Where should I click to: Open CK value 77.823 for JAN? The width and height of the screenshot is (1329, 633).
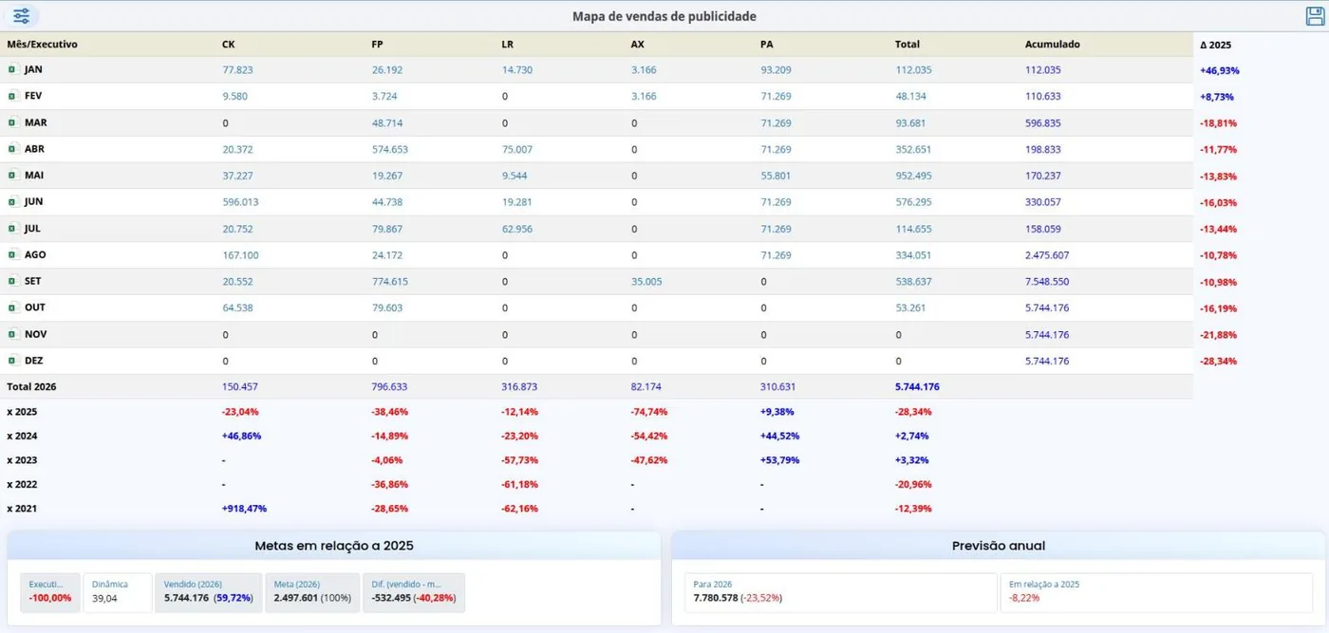click(237, 70)
